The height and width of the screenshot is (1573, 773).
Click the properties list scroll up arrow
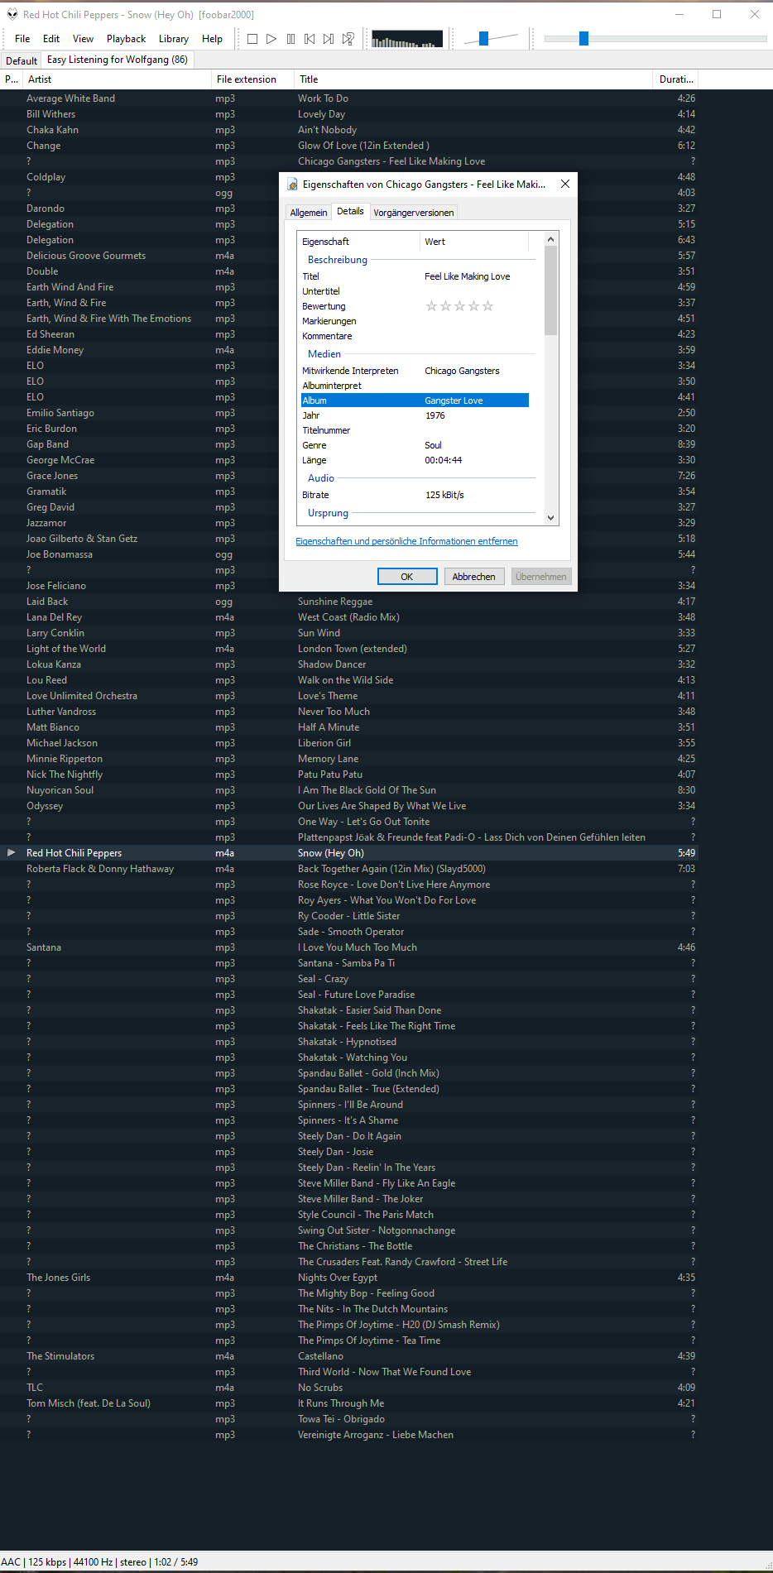(x=551, y=239)
